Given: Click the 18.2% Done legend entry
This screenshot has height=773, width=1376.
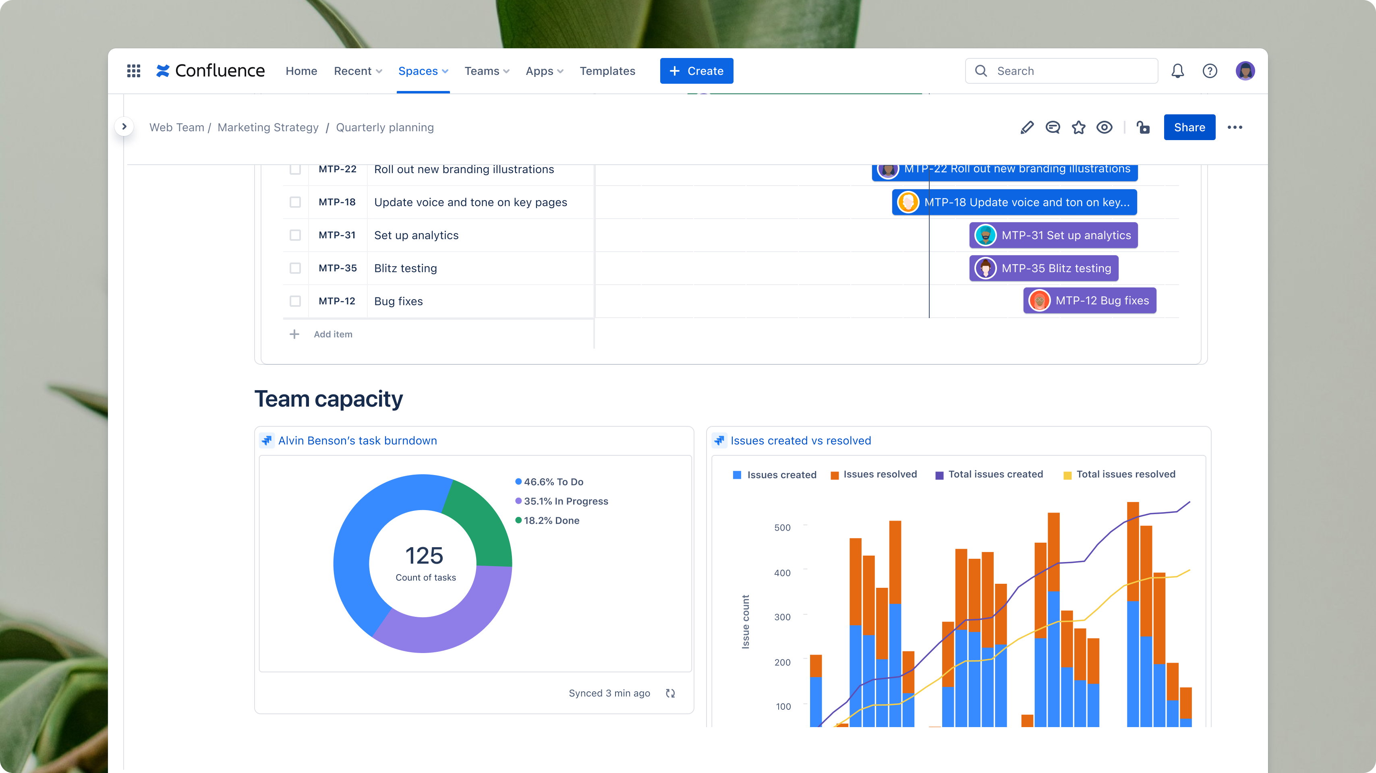Looking at the screenshot, I should pyautogui.click(x=547, y=521).
